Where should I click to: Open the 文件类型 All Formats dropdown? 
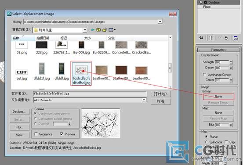(x=144, y=100)
